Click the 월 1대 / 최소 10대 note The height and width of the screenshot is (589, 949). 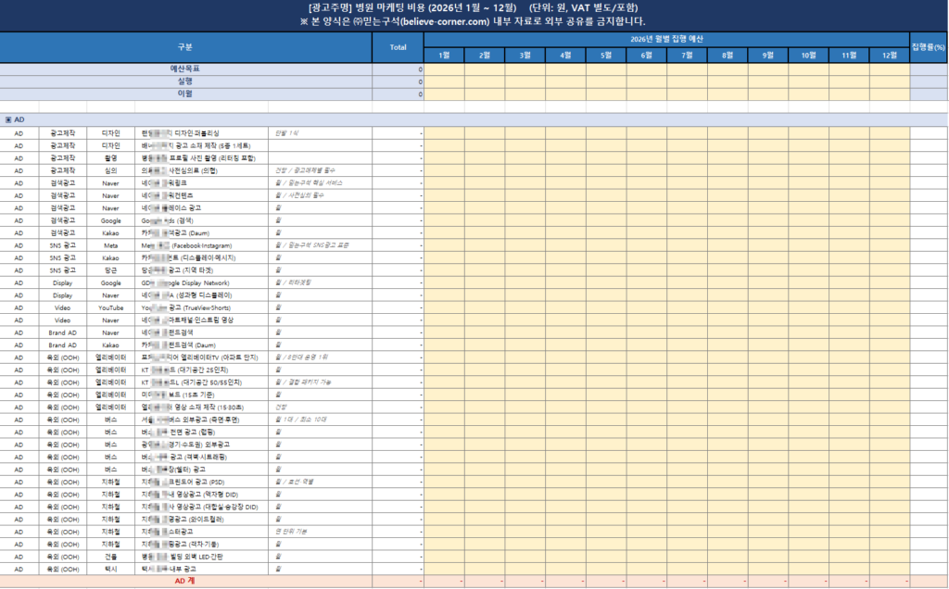pos(320,420)
